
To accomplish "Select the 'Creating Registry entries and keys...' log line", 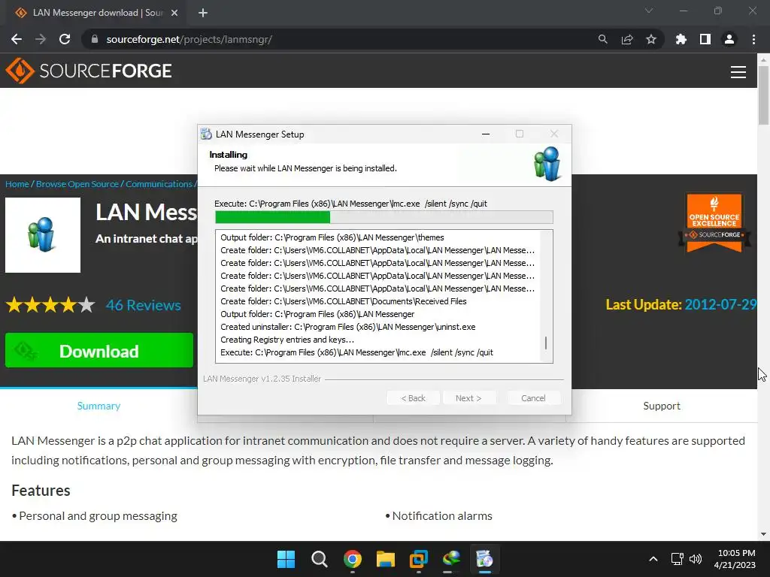I will coord(287,340).
